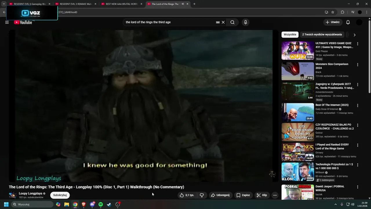The image size is (371, 209).
Task: Clear the search box with the X
Action: click(x=223, y=22)
